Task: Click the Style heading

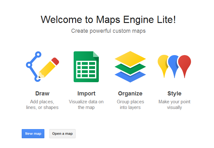Action: click(x=174, y=94)
